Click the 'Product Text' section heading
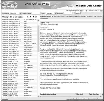The image size is (104, 101). pos(44,22)
